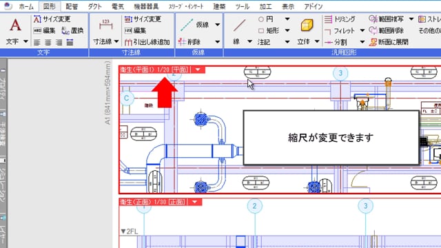The height and width of the screenshot is (248, 441).
Task: Open the ダクト ribbon tab
Action: tap(94, 6)
